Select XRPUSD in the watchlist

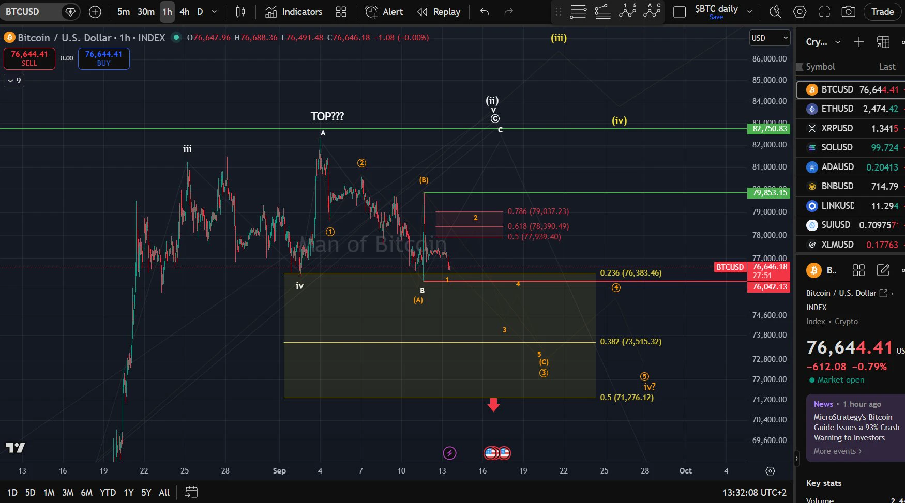point(851,128)
